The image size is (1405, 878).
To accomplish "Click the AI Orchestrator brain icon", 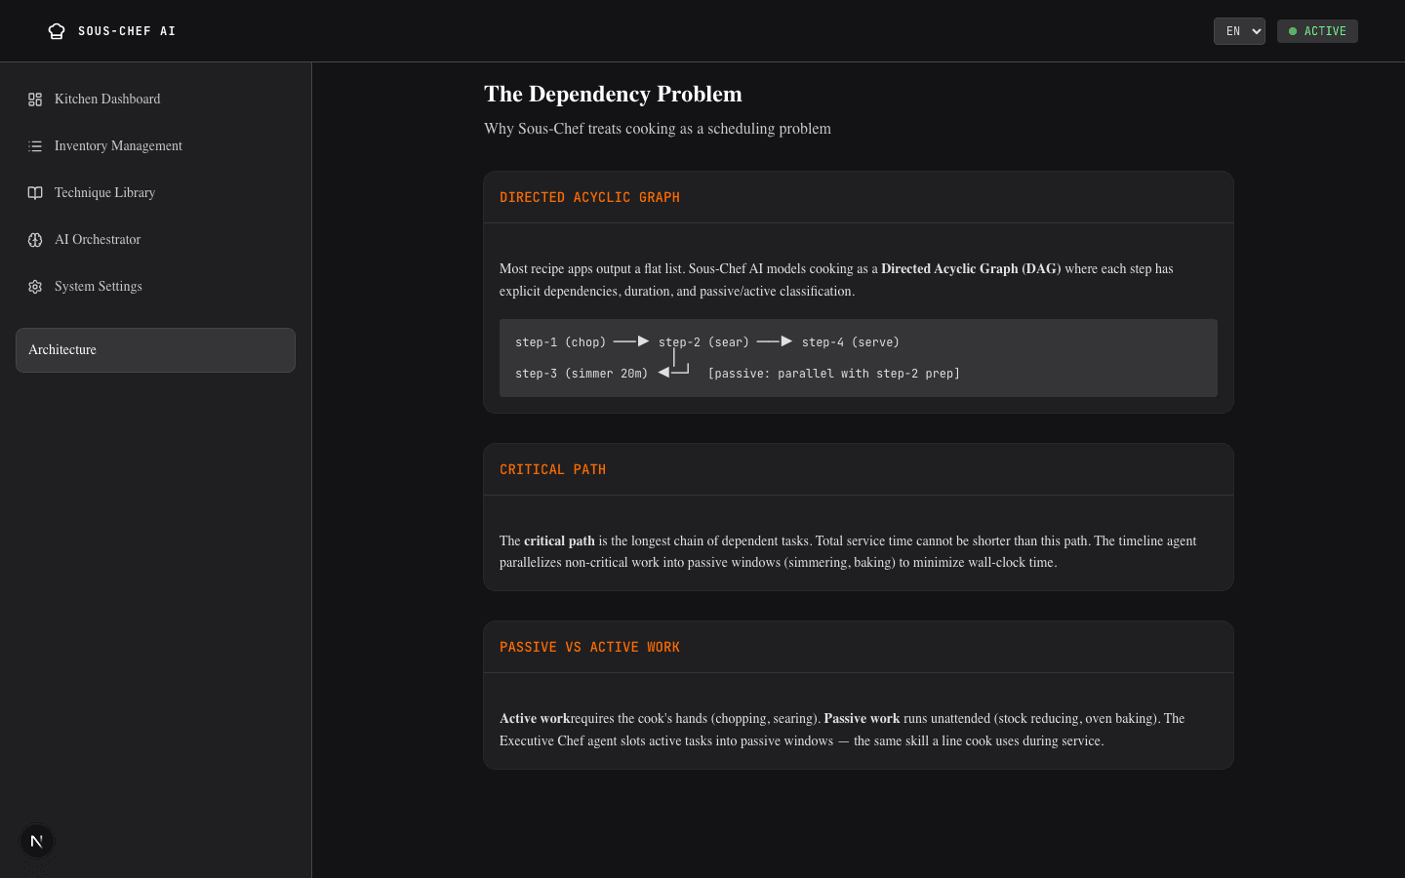I will pyautogui.click(x=35, y=240).
